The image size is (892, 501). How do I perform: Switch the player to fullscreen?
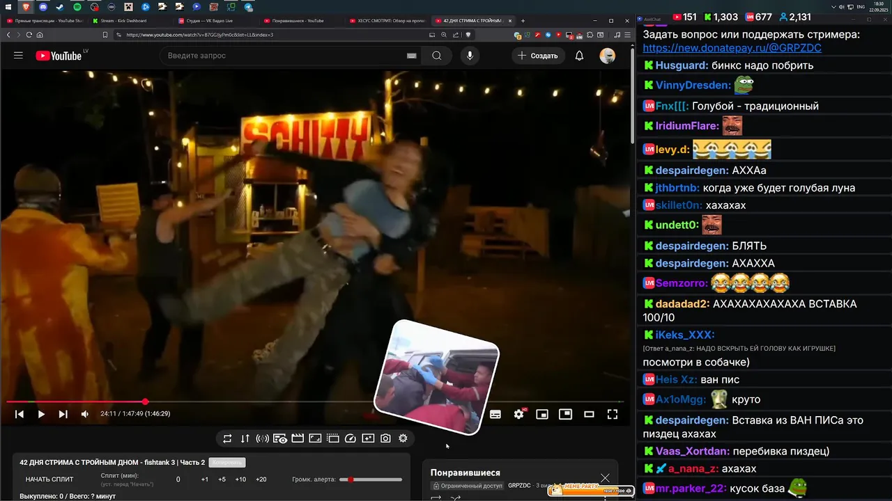613,414
